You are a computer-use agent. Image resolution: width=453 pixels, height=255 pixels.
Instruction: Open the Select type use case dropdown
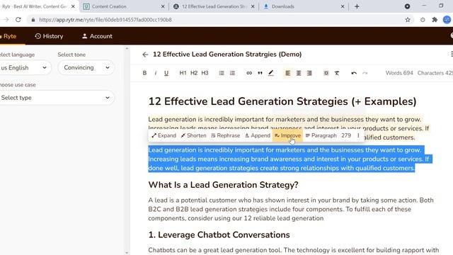(x=57, y=98)
